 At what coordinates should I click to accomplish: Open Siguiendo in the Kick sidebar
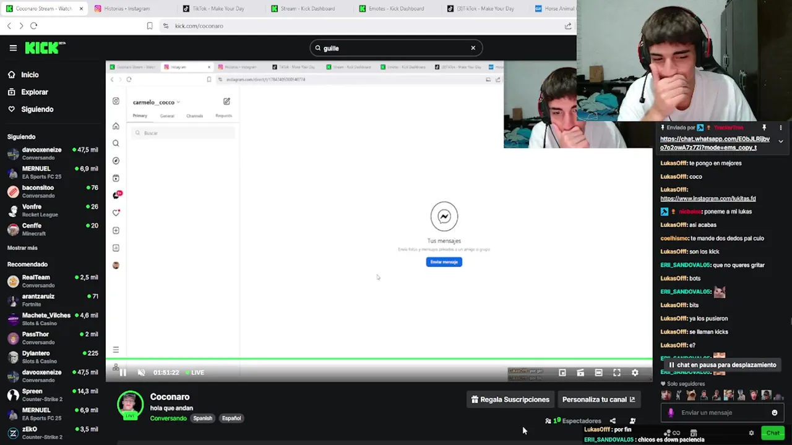pos(37,109)
